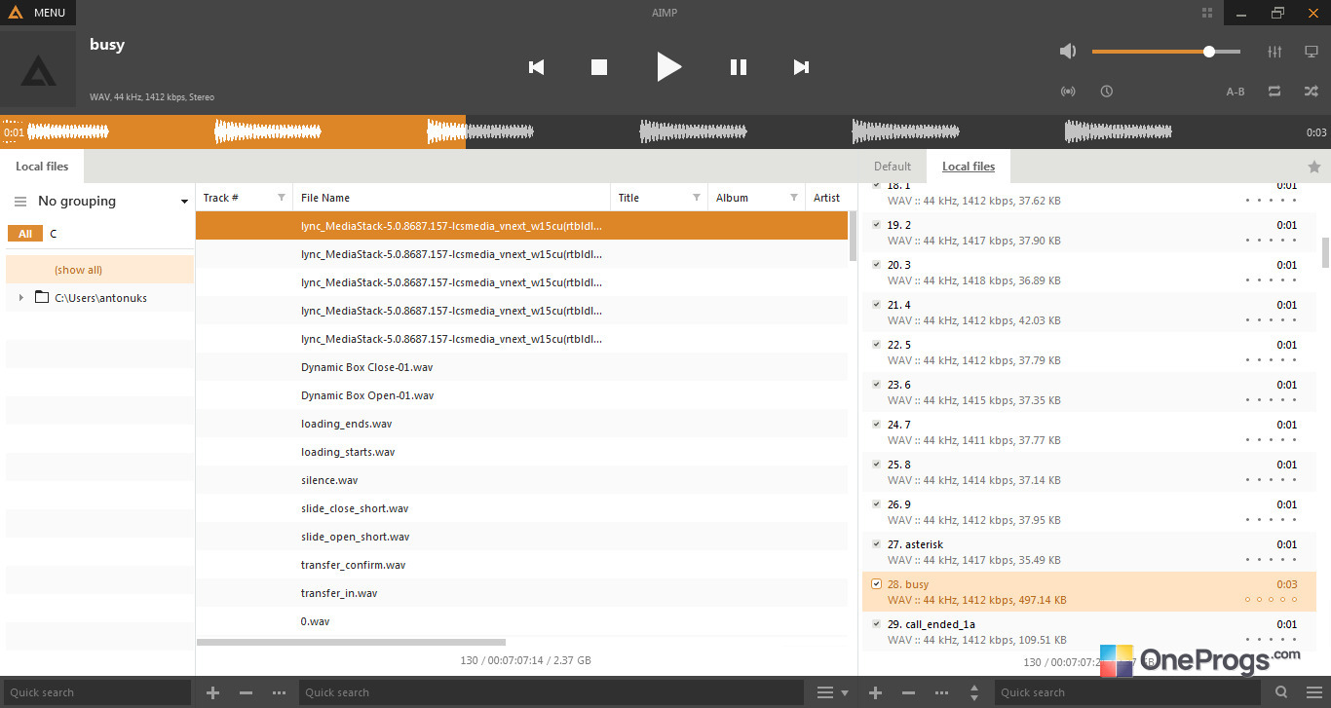The image size is (1331, 708).
Task: Open the Album column filter
Action: point(794,198)
